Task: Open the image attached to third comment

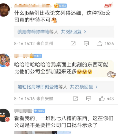Action: pyautogui.click(x=43, y=133)
